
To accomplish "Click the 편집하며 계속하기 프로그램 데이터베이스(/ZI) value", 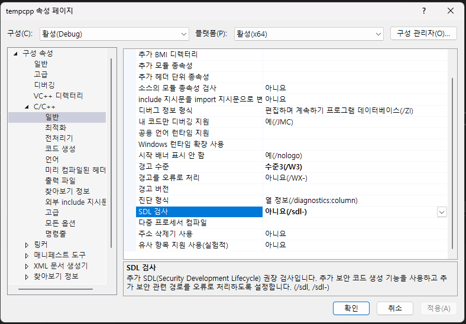I will tap(339, 111).
